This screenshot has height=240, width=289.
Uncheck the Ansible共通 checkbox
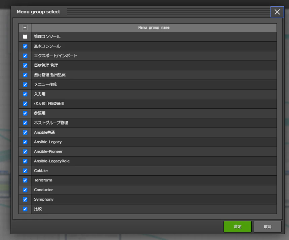pos(25,132)
